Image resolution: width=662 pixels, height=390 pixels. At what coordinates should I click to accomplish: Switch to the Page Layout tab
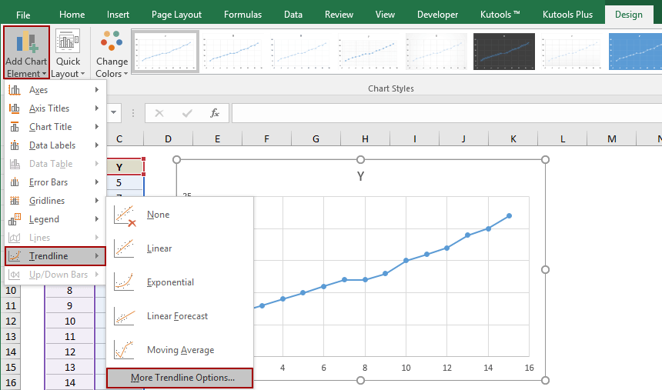click(x=176, y=15)
